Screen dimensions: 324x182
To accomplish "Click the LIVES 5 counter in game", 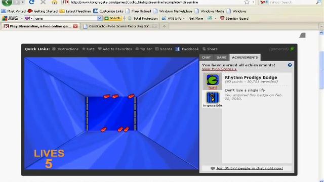I will pos(49,159).
